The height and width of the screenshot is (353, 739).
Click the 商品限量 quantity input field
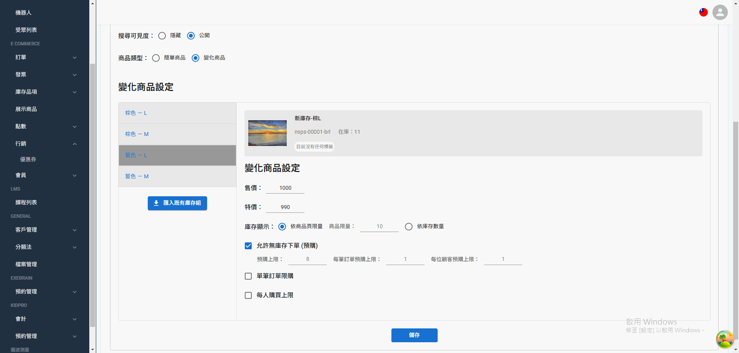click(380, 227)
